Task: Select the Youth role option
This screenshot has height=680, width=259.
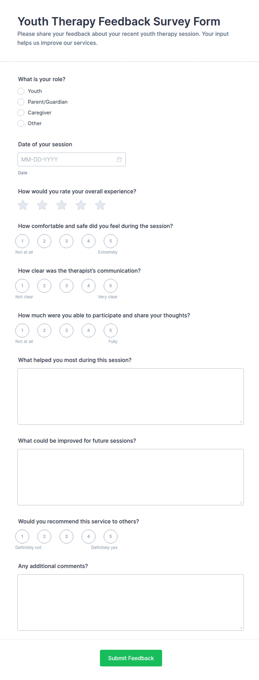Action: (x=21, y=91)
